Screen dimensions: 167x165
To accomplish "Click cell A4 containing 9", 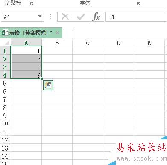I will coord(26,75).
